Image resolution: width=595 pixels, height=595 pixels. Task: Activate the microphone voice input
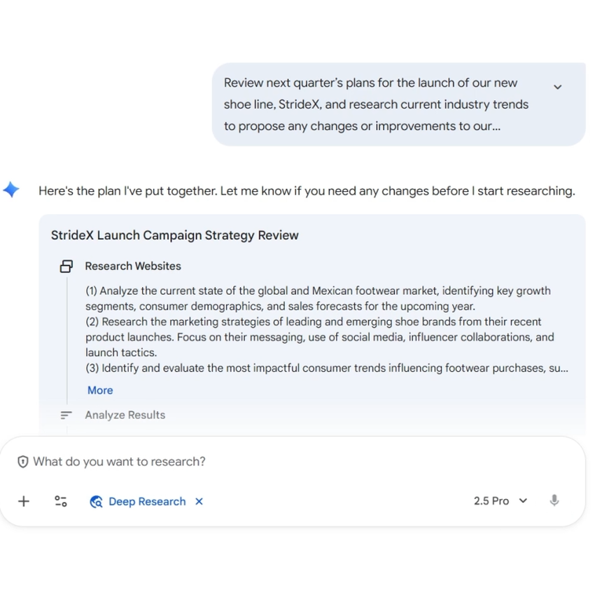point(554,501)
